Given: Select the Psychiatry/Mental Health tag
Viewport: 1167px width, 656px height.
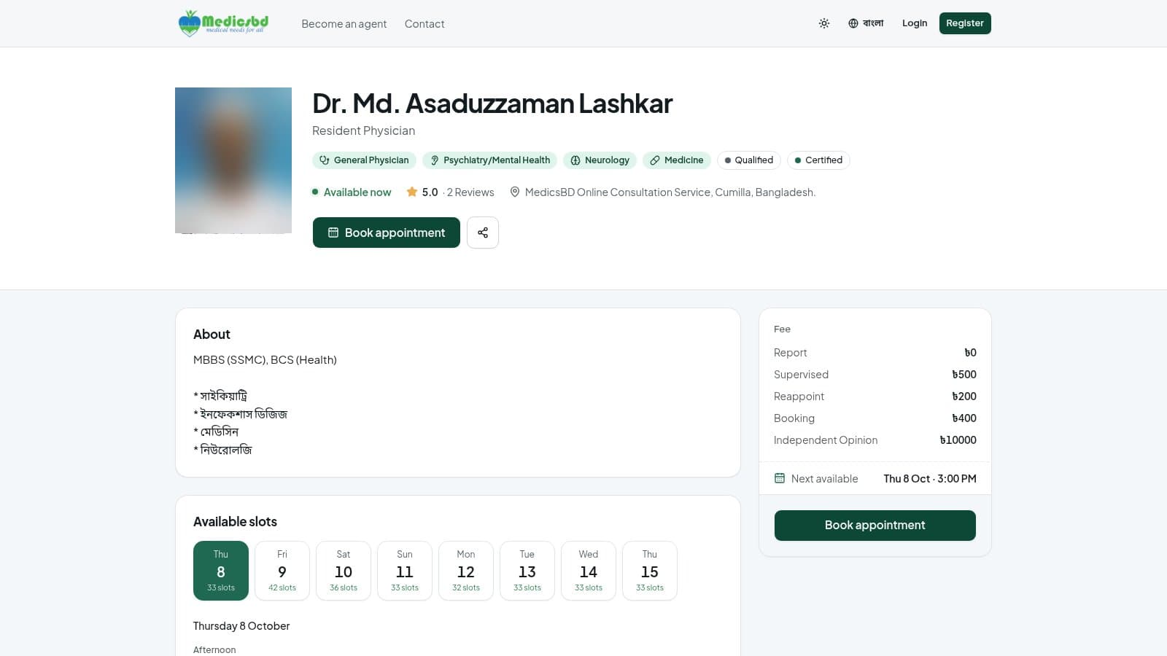Looking at the screenshot, I should [490, 160].
